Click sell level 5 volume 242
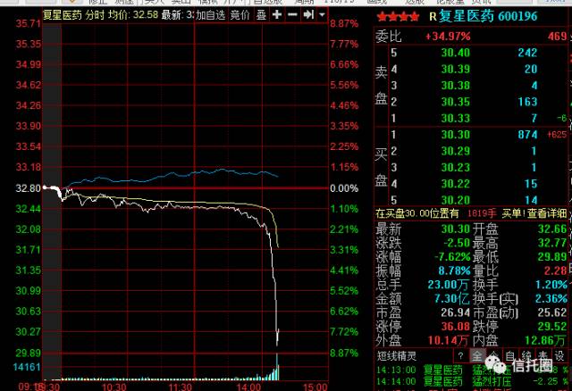Image resolution: width=572 pixels, height=391 pixels. (x=528, y=53)
